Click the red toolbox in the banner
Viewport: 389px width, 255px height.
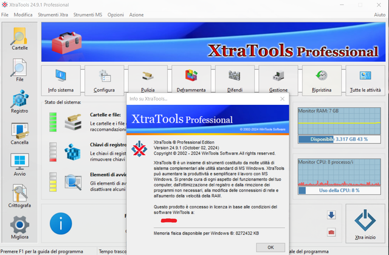click(66, 42)
